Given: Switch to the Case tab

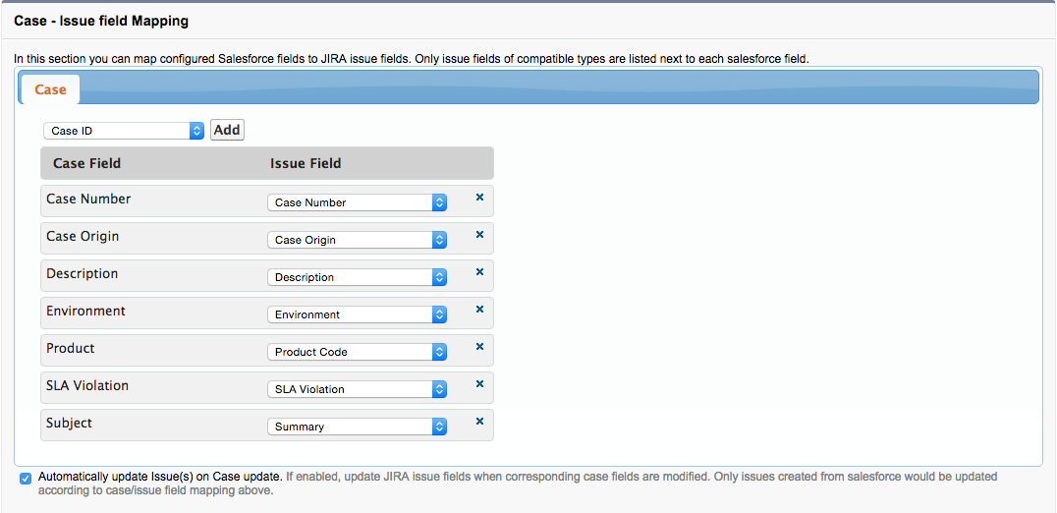Looking at the screenshot, I should [x=50, y=89].
